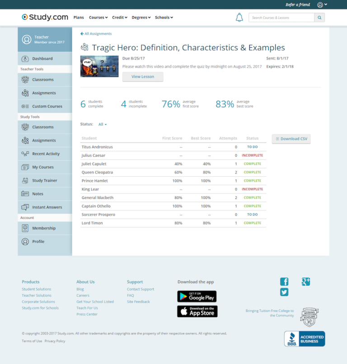Click the Instant Answers sidebar icon

pos(25,207)
